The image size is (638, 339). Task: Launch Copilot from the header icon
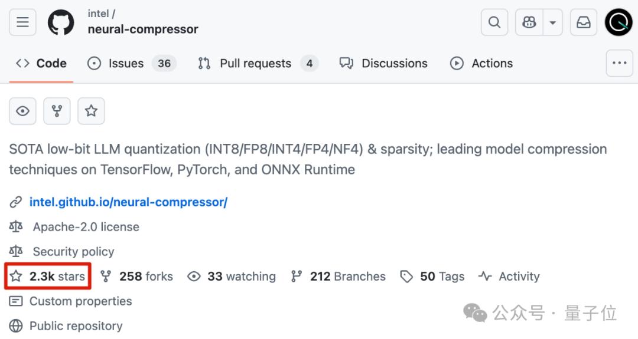pos(529,22)
